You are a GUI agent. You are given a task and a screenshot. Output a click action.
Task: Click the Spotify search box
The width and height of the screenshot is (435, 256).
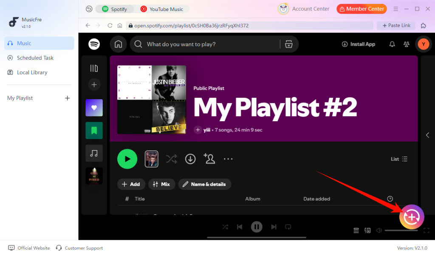pos(205,44)
